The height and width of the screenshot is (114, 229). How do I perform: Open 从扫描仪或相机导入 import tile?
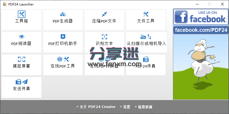point(146,42)
